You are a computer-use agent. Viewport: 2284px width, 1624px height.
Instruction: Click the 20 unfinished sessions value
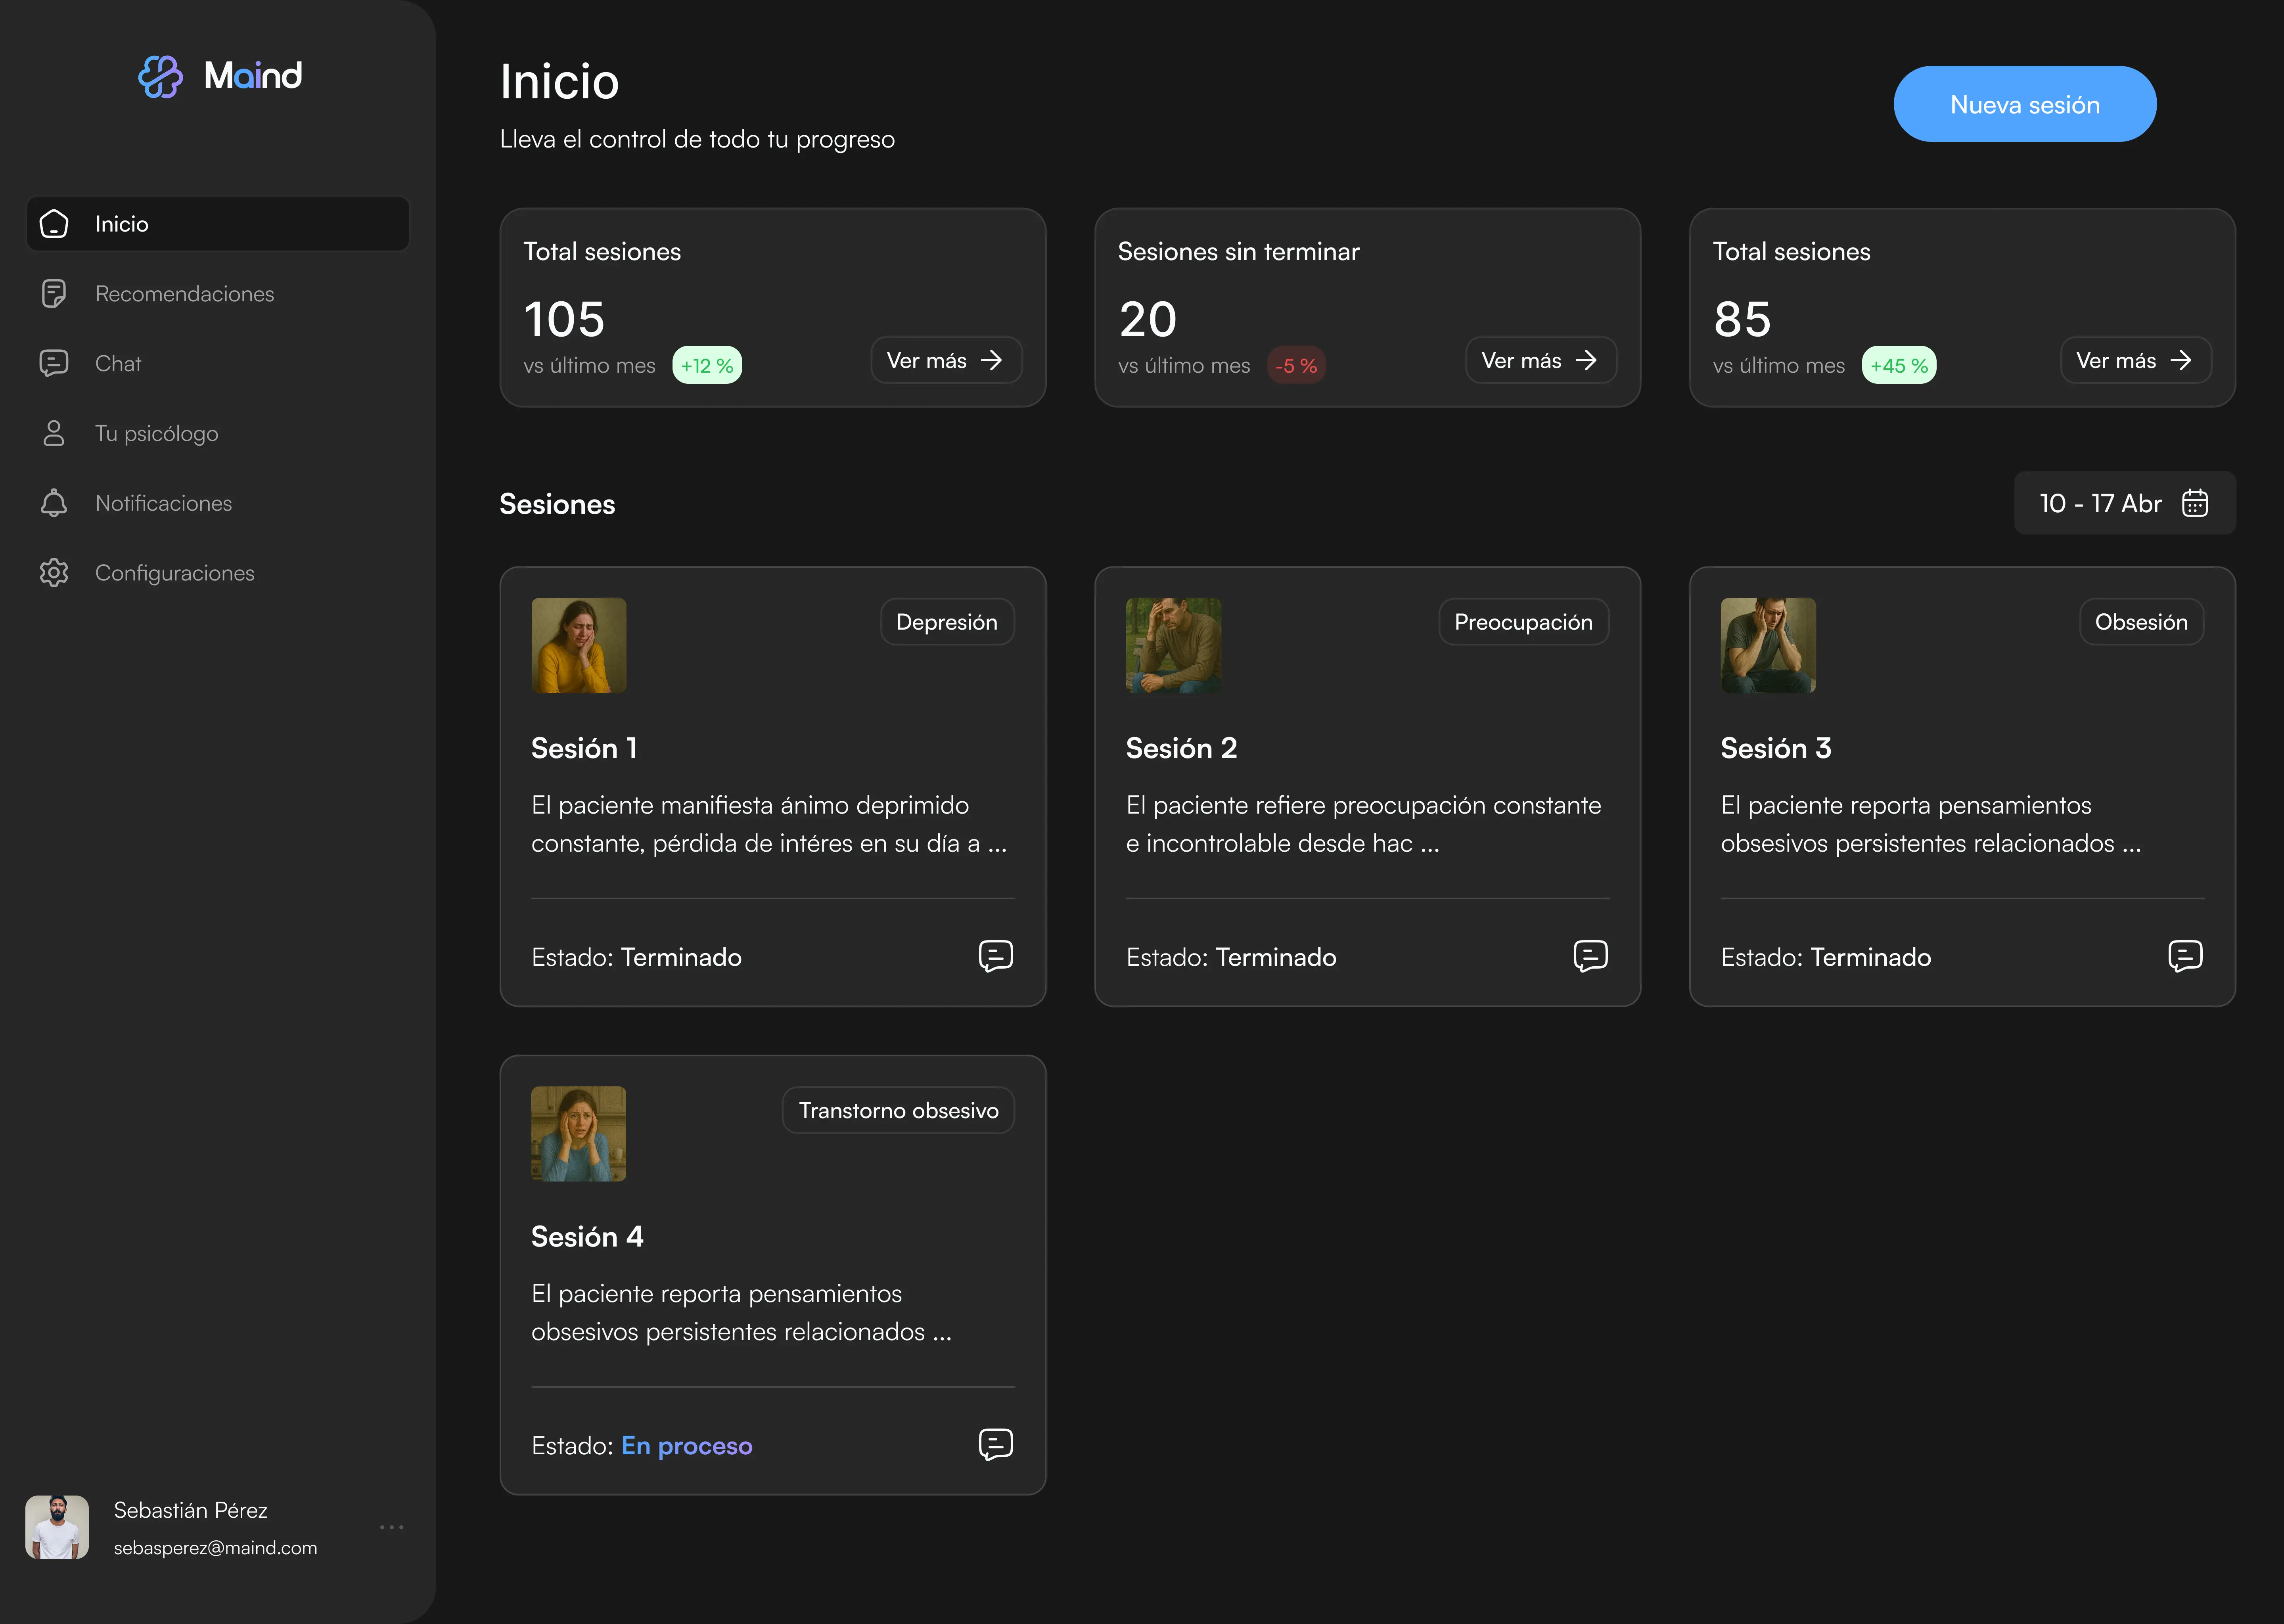pyautogui.click(x=1148, y=319)
